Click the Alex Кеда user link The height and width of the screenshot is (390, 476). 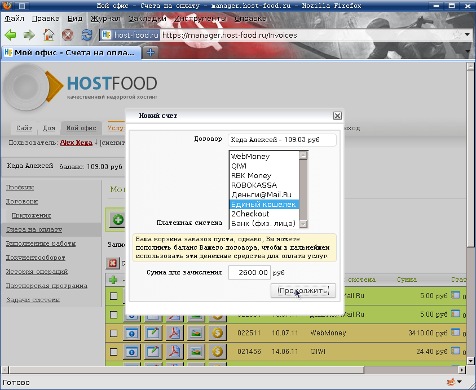(76, 143)
